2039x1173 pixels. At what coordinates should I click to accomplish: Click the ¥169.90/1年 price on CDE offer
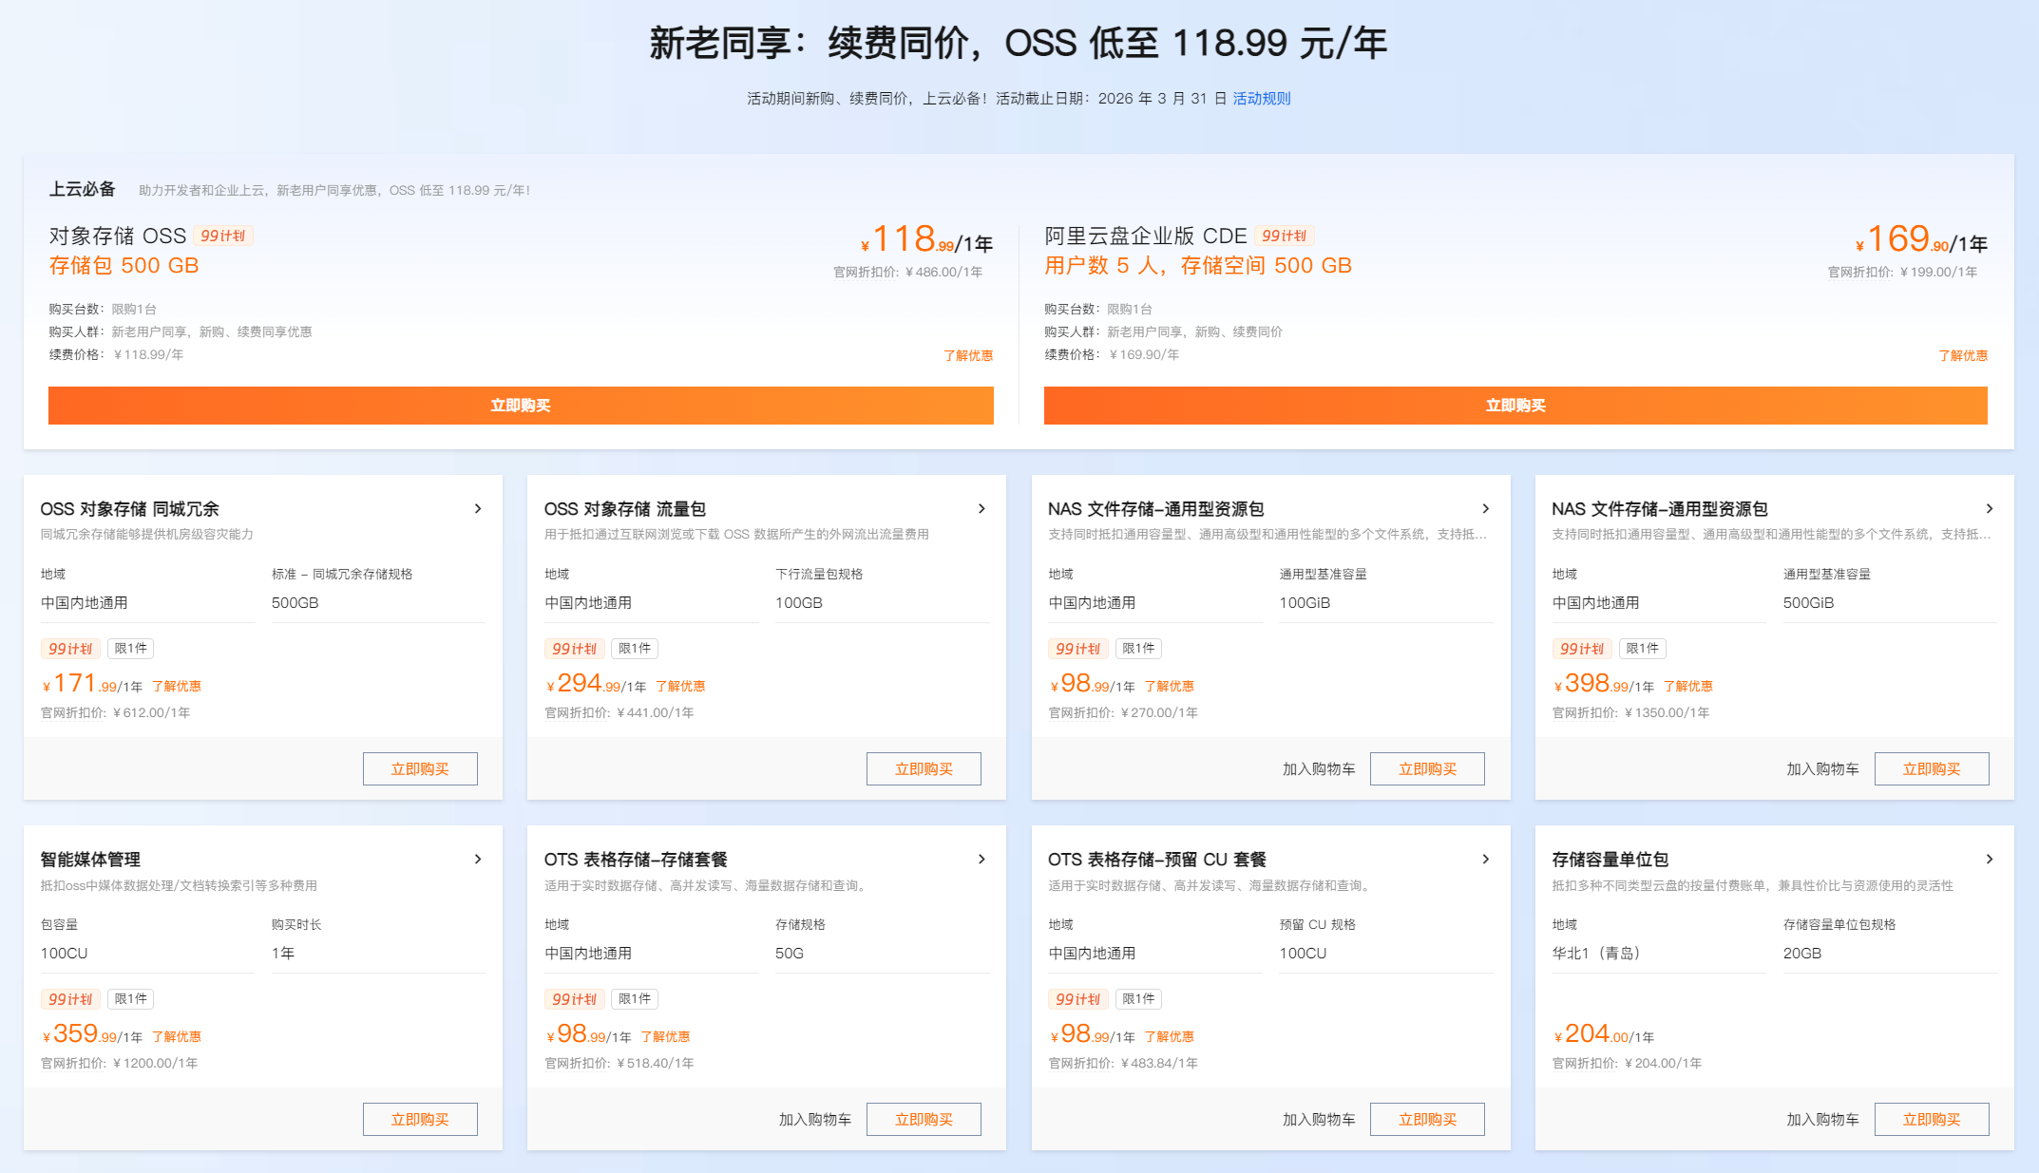point(1921,239)
